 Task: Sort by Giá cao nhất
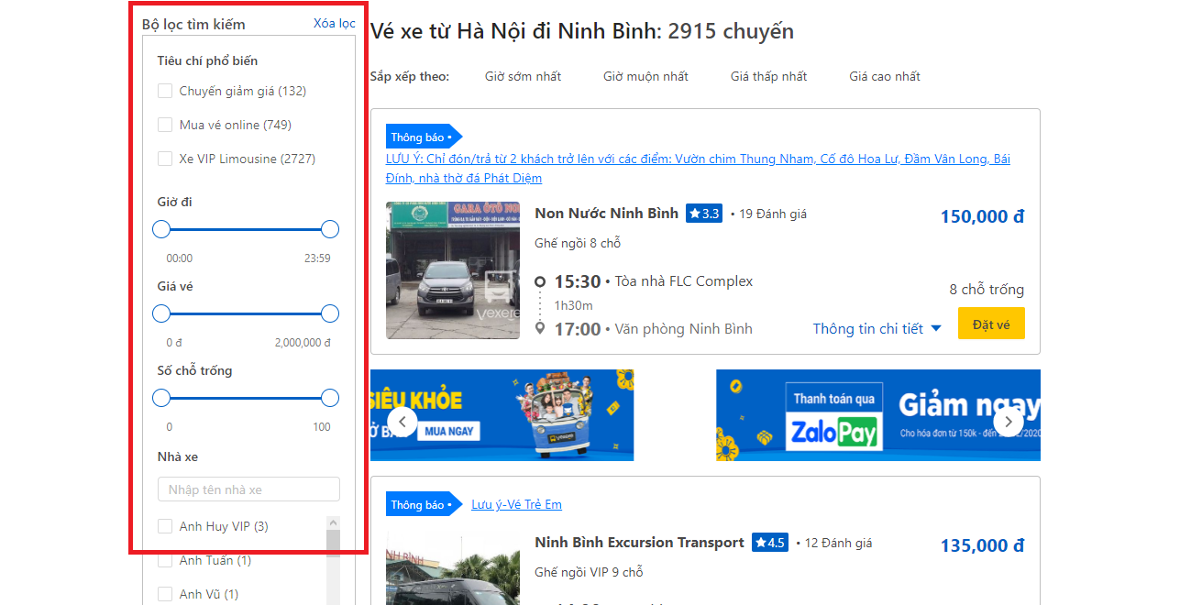tap(885, 76)
